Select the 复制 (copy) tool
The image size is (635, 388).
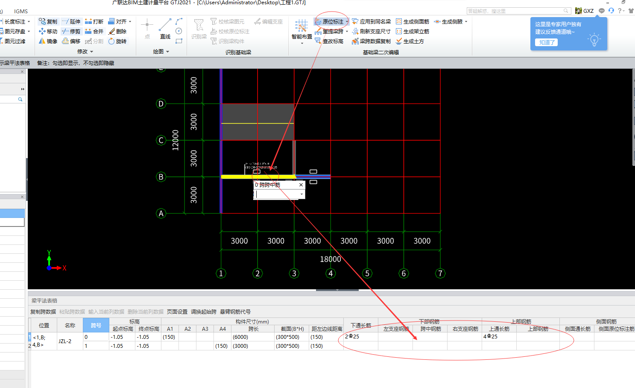(48, 21)
